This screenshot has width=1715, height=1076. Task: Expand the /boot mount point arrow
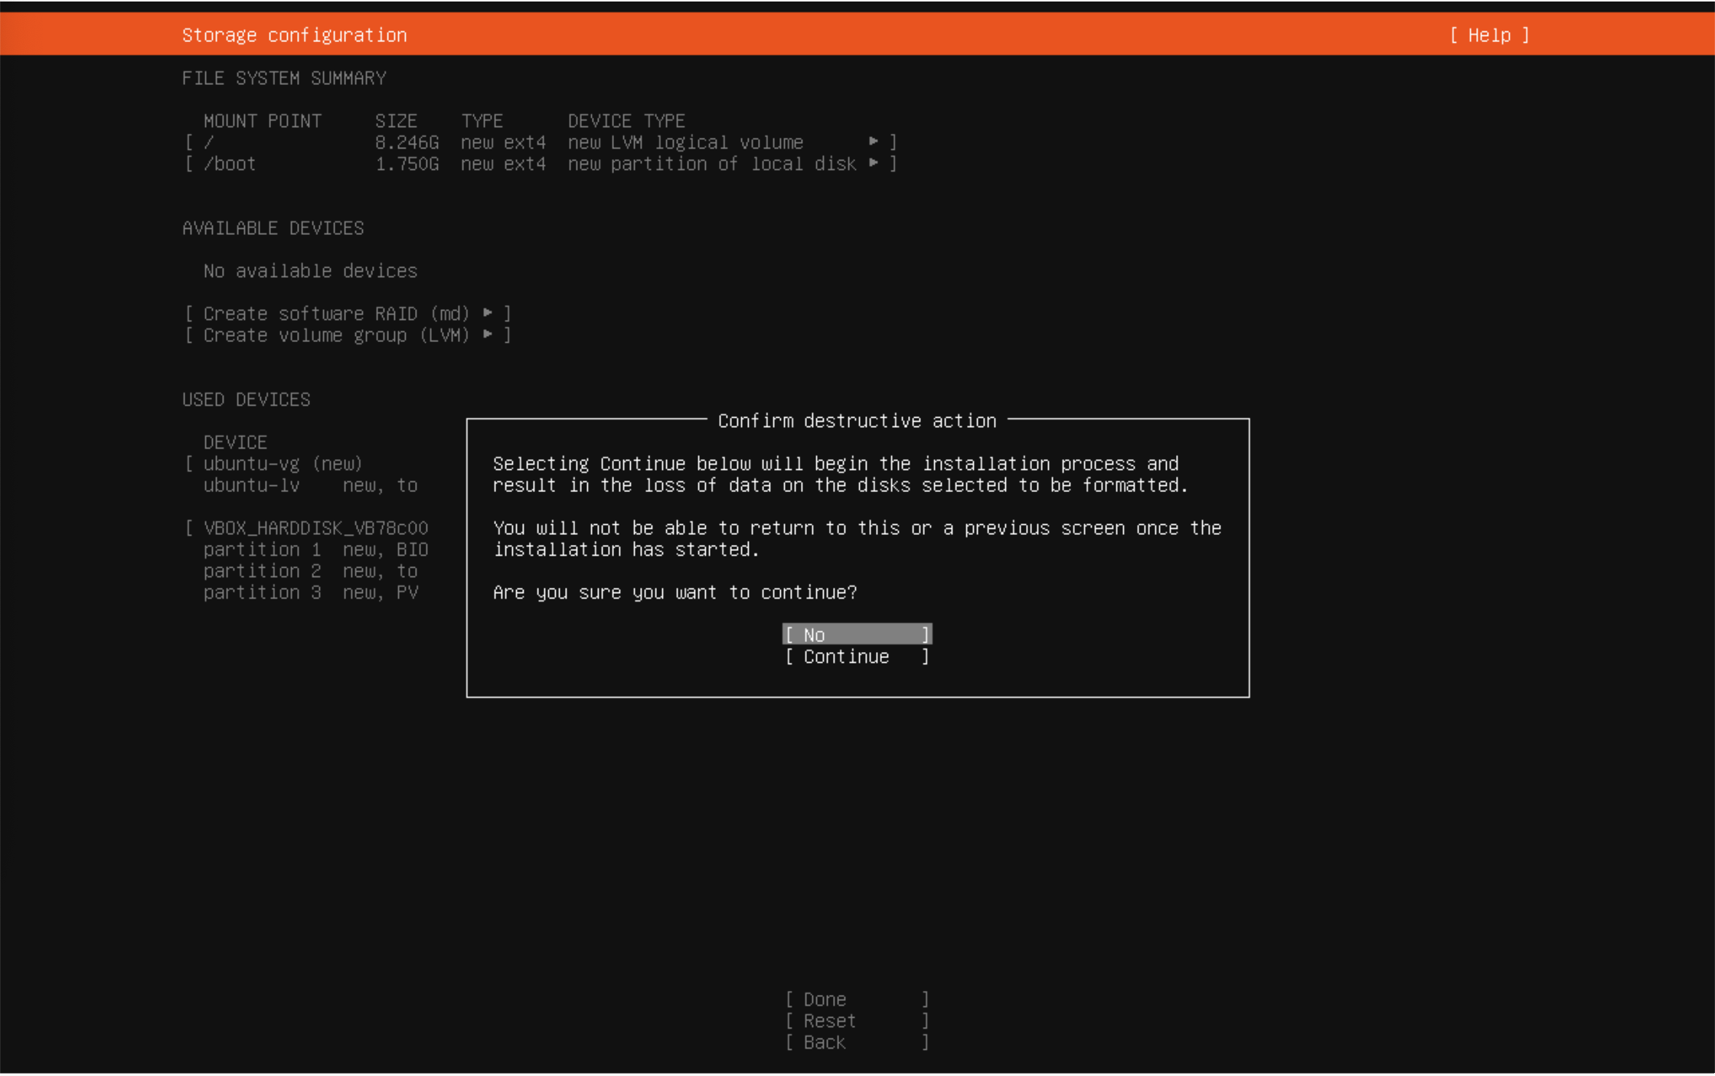[874, 163]
